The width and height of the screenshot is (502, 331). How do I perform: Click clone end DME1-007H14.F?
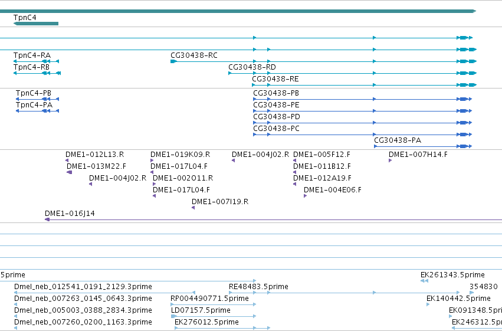418,155
